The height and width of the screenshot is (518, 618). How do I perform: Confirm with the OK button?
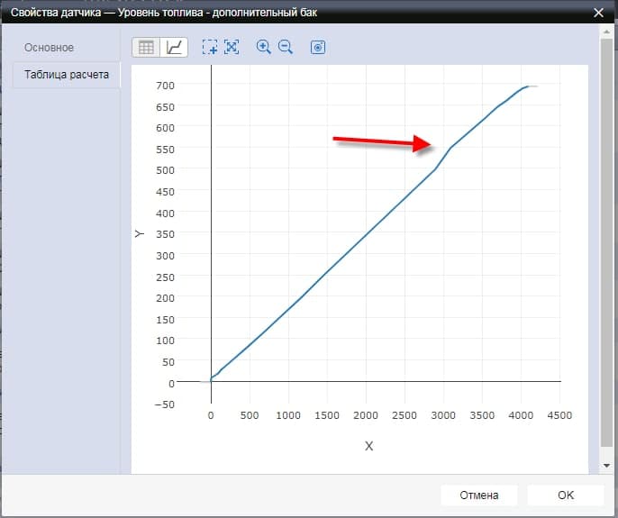pos(565,495)
